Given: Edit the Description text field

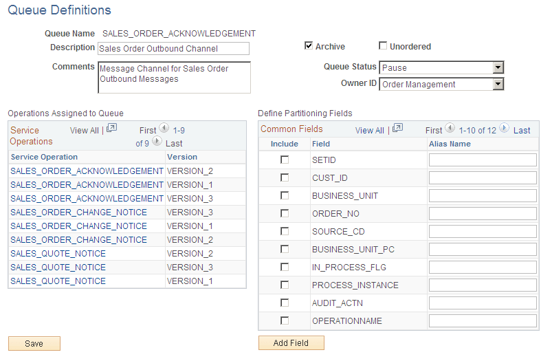Looking at the screenshot, I should coord(173,49).
